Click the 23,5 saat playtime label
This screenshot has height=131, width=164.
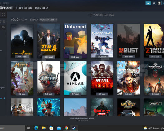click(x=102, y=57)
